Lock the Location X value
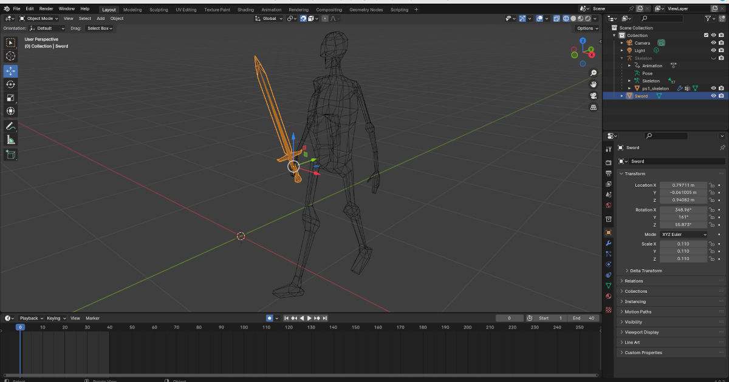Viewport: 729px width, 382px height. point(713,186)
